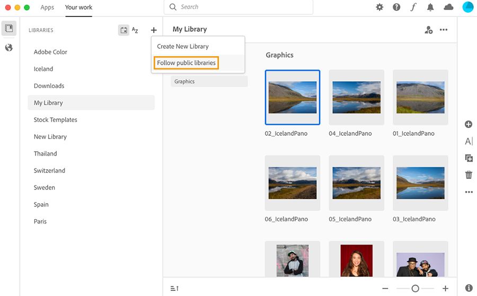Open the info icon at bottom right
Image resolution: width=477 pixels, height=296 pixels.
pos(469,288)
